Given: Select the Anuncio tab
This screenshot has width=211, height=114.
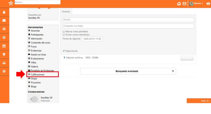Looking at the screenshot, I should click(66, 12).
